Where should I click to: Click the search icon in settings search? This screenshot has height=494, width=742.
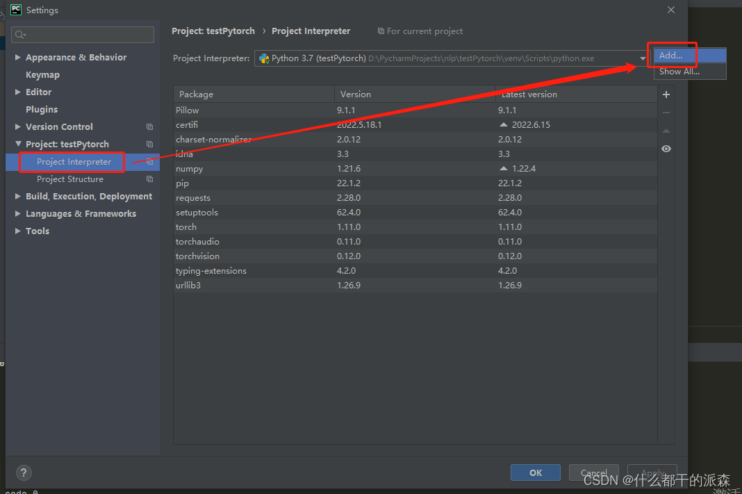click(20, 35)
